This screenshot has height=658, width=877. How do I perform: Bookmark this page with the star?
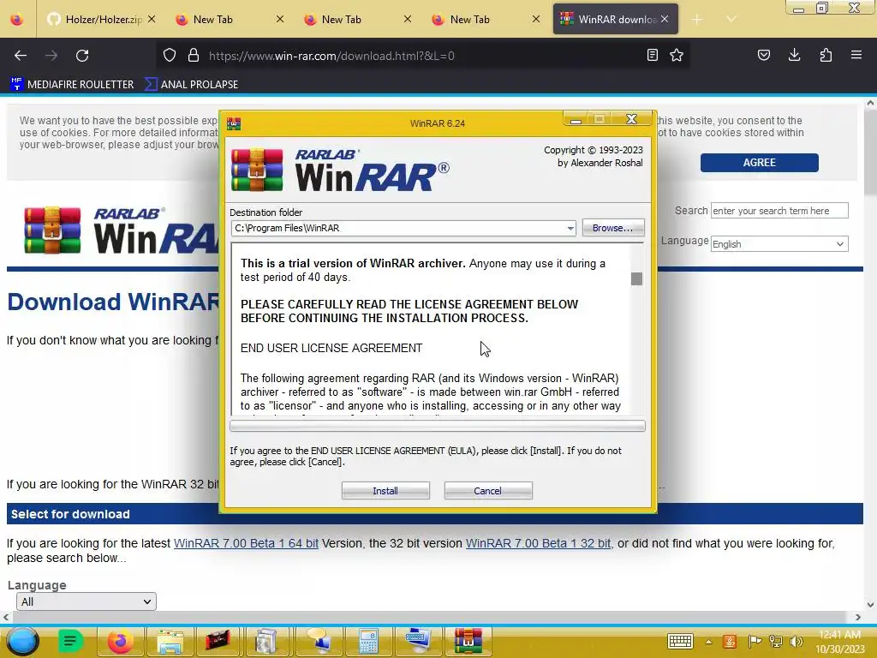point(677,56)
